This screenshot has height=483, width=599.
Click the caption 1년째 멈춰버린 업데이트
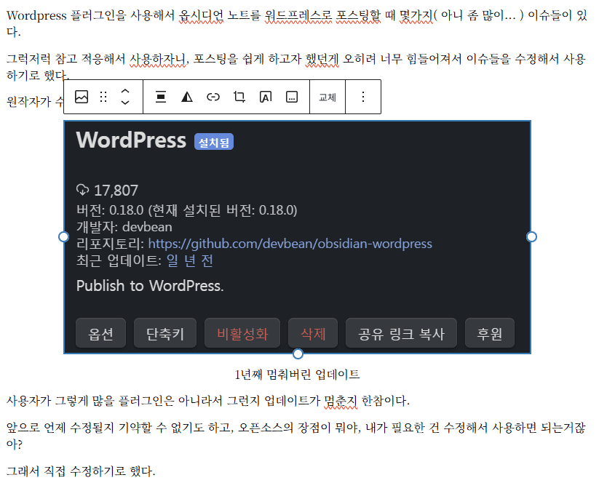coord(297,375)
